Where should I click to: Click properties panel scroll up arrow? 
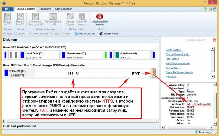tap(215, 84)
